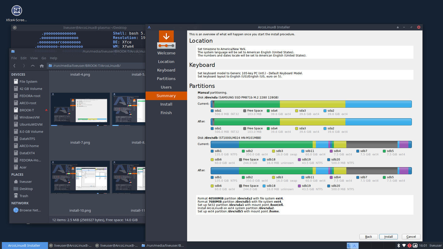Click the Bluetooth tray icon

click(x=398, y=246)
